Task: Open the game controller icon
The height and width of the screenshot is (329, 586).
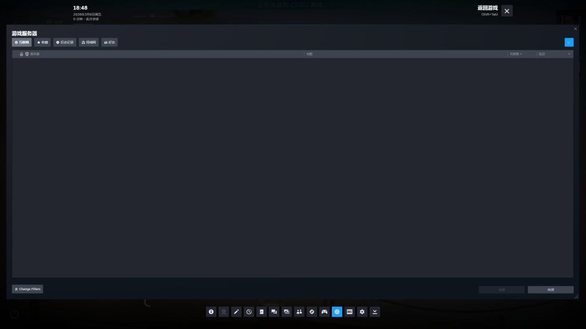Action: tap(324, 312)
